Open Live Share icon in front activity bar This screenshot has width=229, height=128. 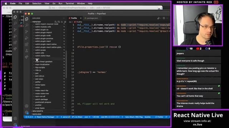point(26,57)
